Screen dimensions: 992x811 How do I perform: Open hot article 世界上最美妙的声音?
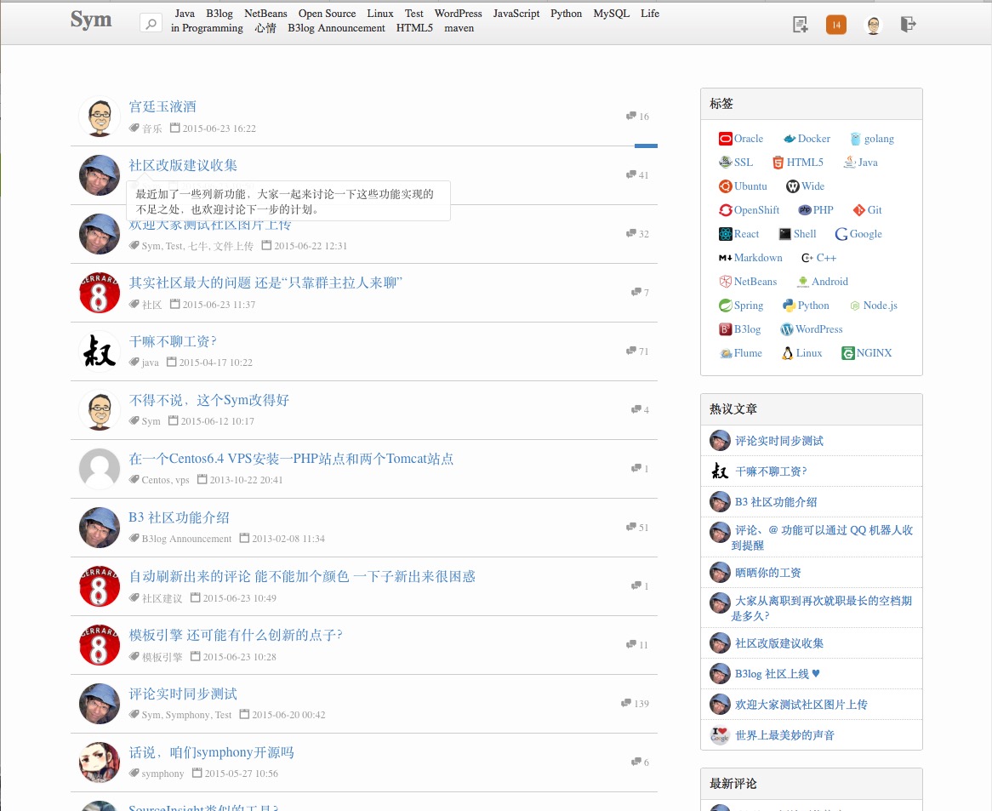tap(784, 735)
